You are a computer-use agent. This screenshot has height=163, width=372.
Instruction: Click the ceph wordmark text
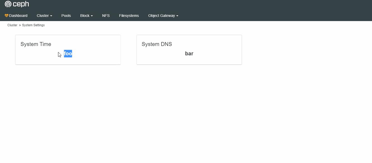click(x=21, y=4)
